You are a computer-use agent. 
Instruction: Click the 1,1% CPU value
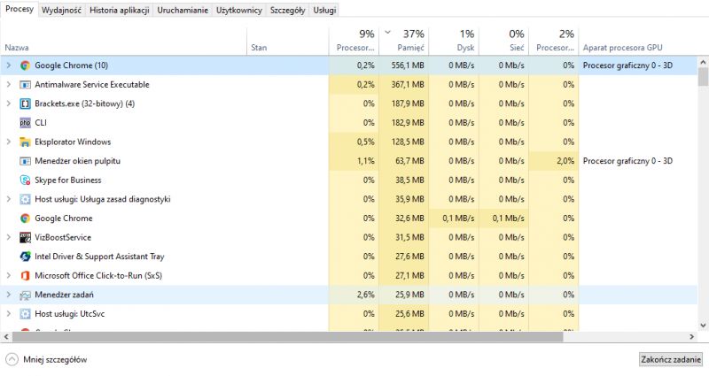coord(365,161)
